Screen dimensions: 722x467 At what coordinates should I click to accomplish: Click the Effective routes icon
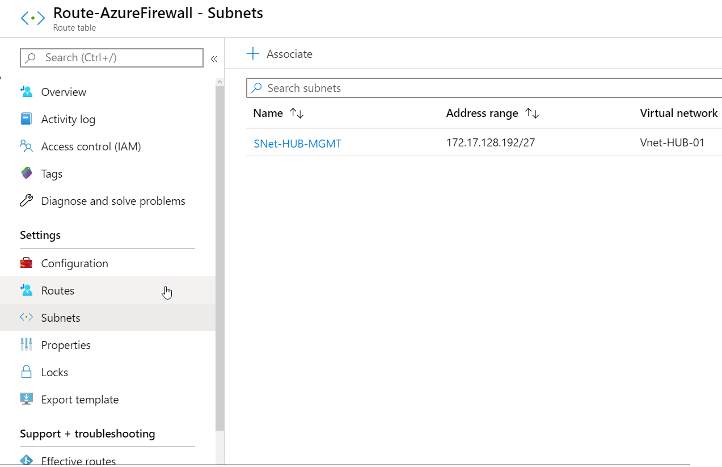pos(27,461)
